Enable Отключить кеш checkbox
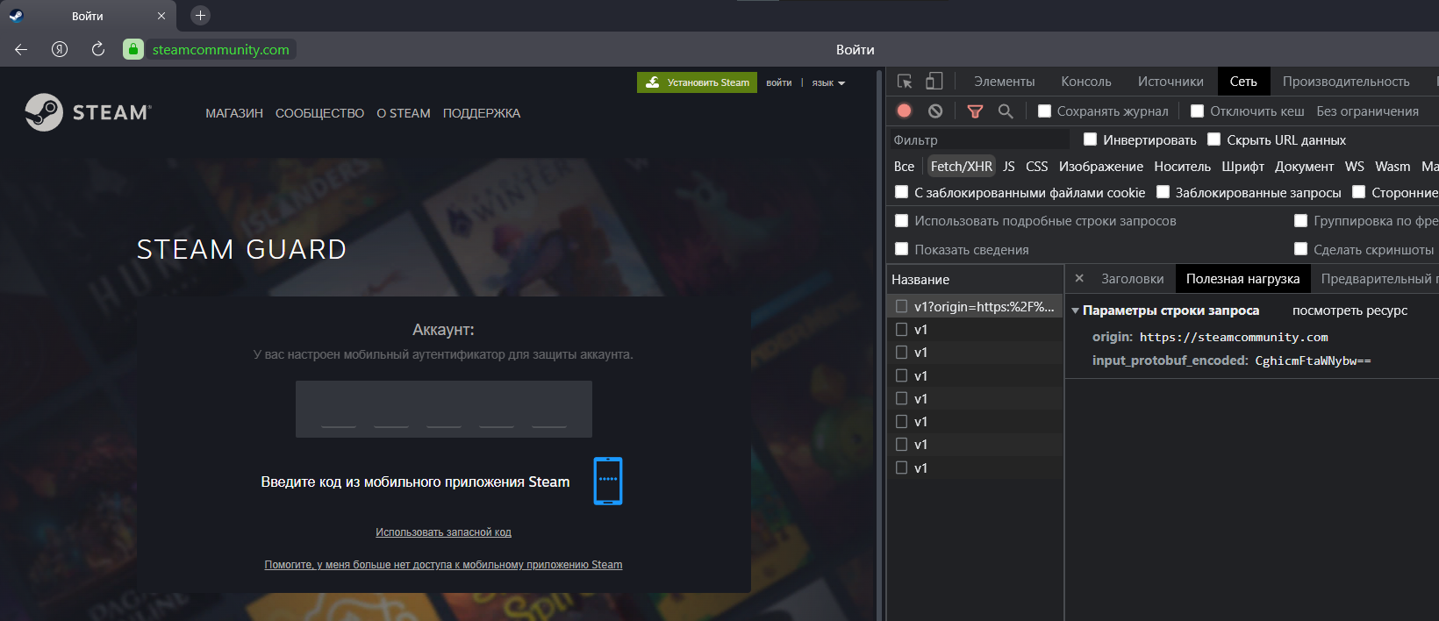This screenshot has height=621, width=1439. [x=1197, y=111]
